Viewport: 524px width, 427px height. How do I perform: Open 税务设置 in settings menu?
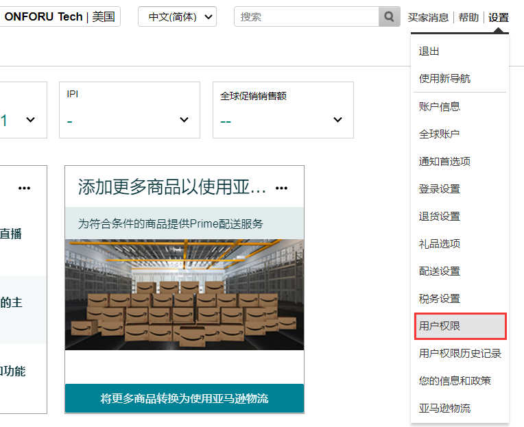(x=440, y=299)
